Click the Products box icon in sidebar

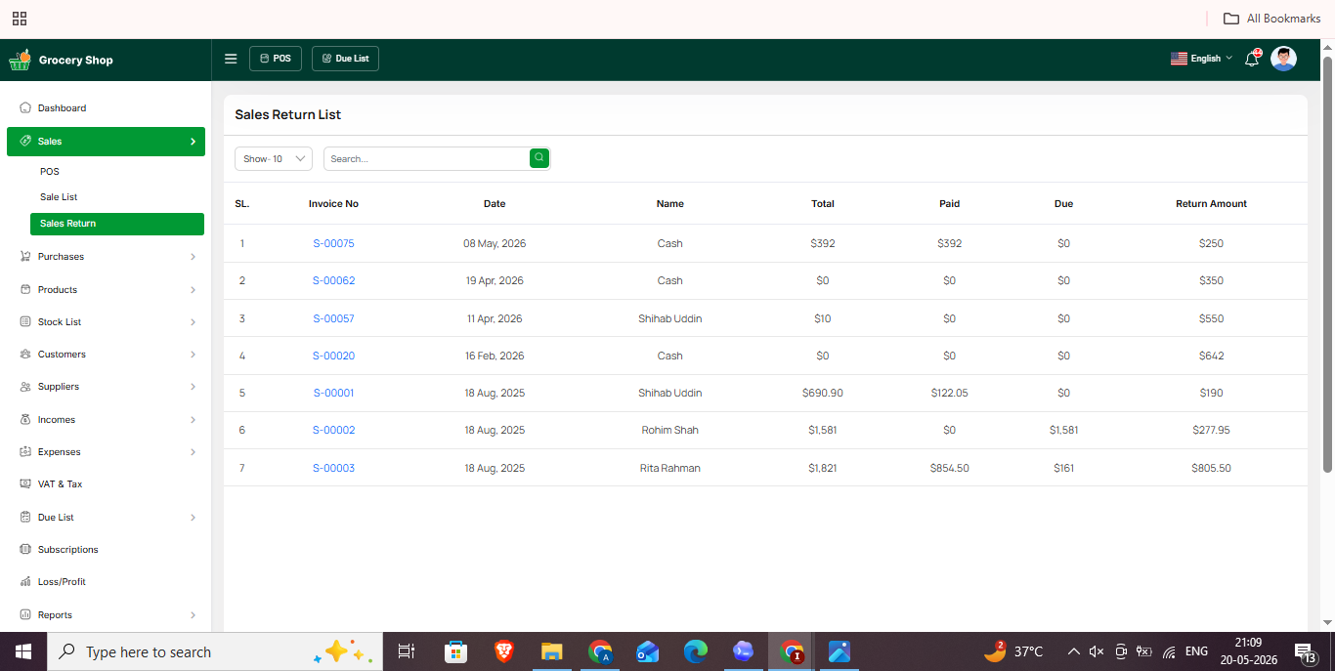click(25, 290)
